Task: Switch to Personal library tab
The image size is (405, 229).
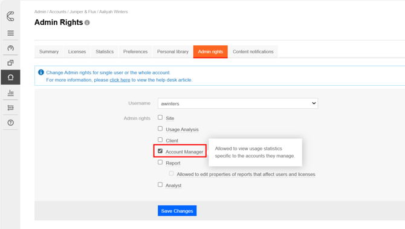Action: [173, 51]
